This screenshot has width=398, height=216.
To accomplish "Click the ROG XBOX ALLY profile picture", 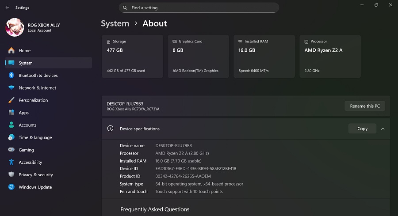I will (15, 27).
